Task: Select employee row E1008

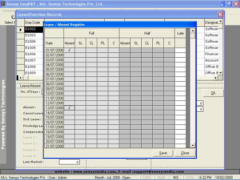Action: (x=34, y=67)
